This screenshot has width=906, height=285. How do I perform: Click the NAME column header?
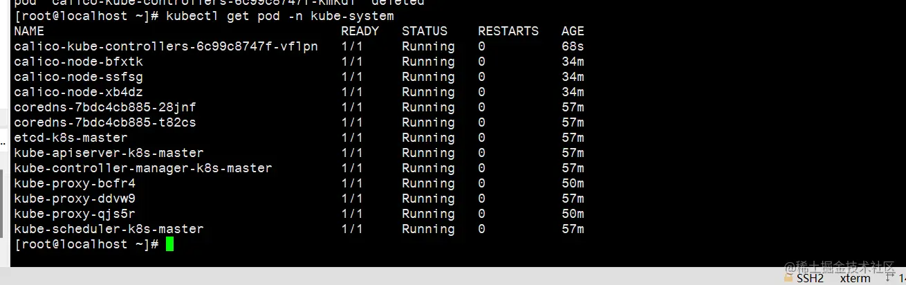click(x=29, y=31)
